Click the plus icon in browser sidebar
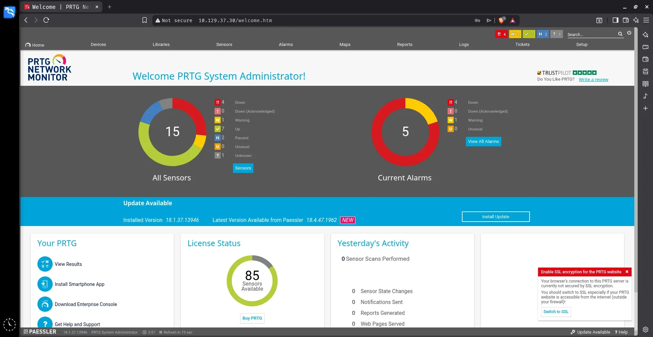Screen dimensions: 653x337 click(646, 108)
